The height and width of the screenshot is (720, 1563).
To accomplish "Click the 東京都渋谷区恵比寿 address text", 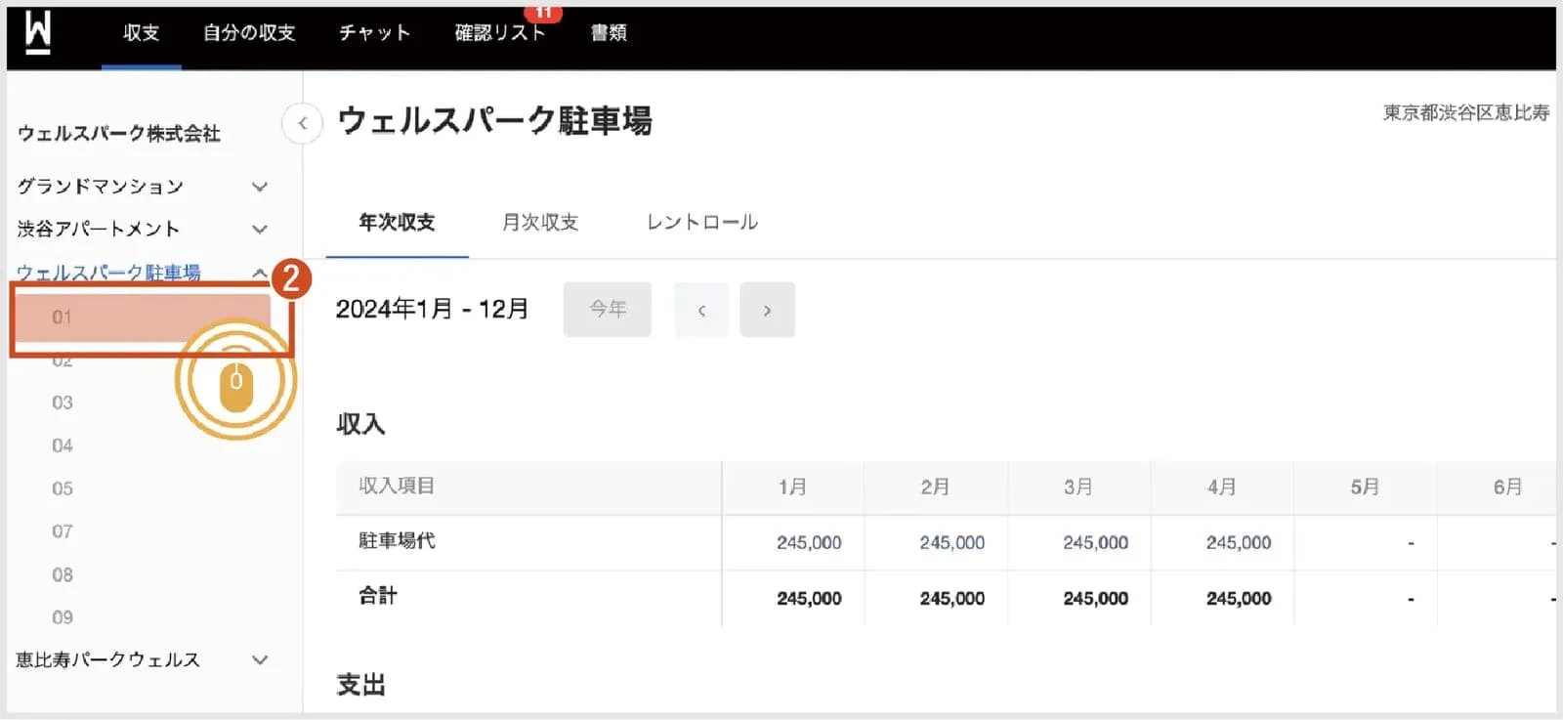I will pos(1466,113).
